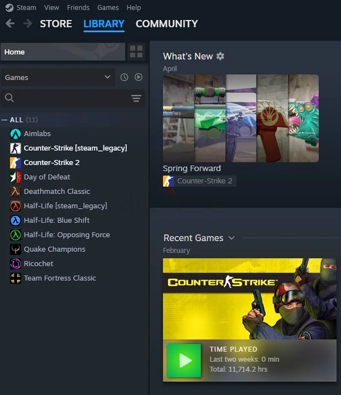Click the Team Fortress Classic icon
The width and height of the screenshot is (341, 395).
tap(15, 278)
